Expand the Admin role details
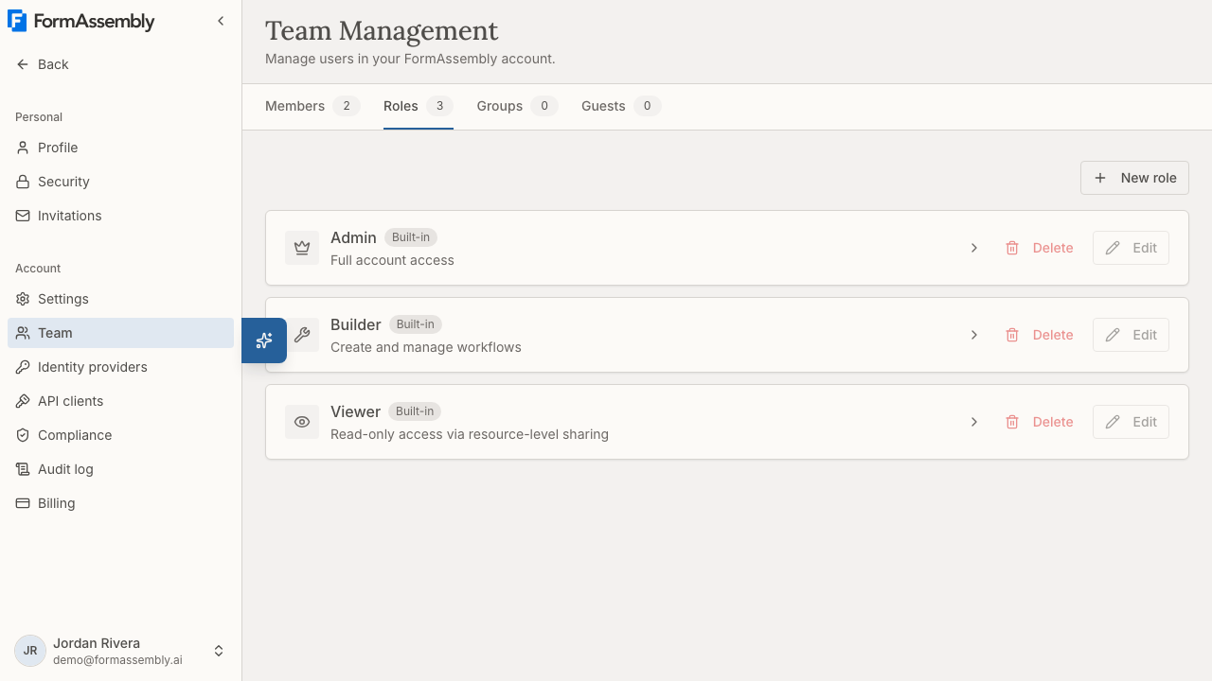This screenshot has height=681, width=1212. point(974,248)
